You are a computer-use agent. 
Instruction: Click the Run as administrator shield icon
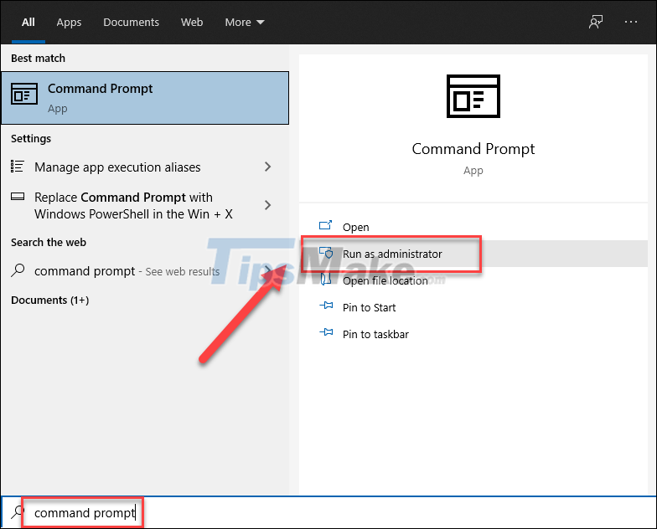point(325,253)
